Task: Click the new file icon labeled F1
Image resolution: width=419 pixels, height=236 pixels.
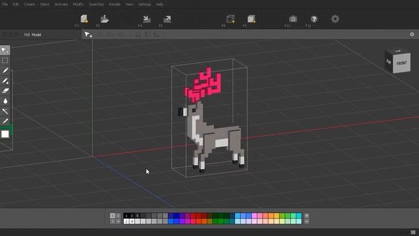Action: (84, 19)
